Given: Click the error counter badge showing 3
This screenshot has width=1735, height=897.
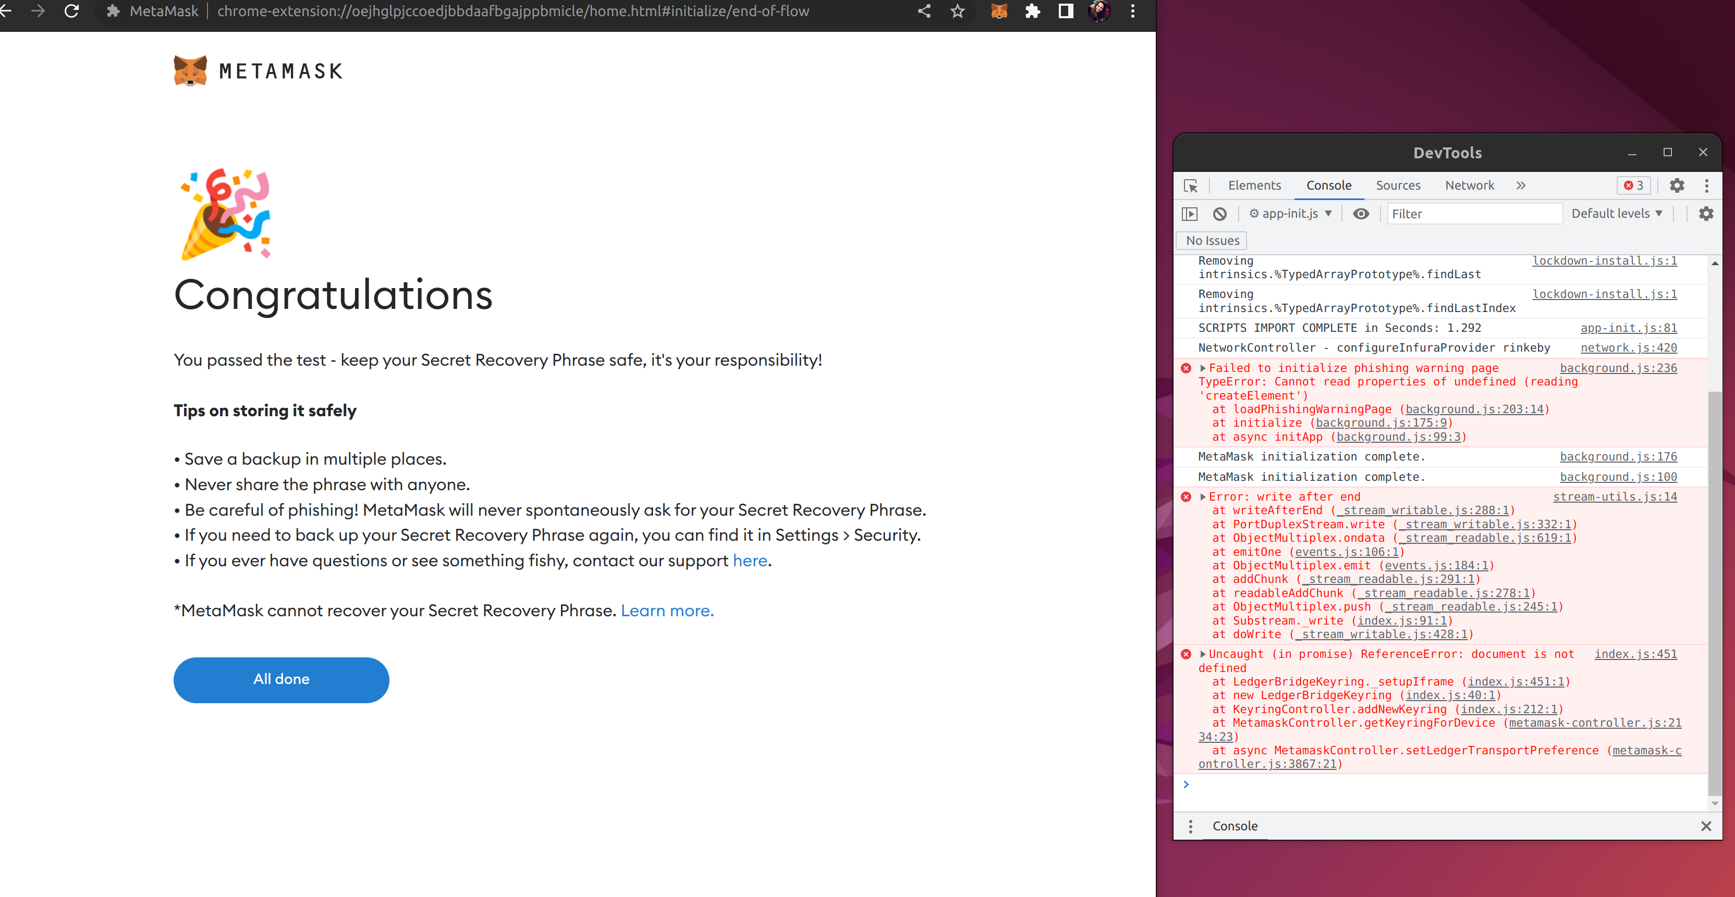Looking at the screenshot, I should 1633,186.
